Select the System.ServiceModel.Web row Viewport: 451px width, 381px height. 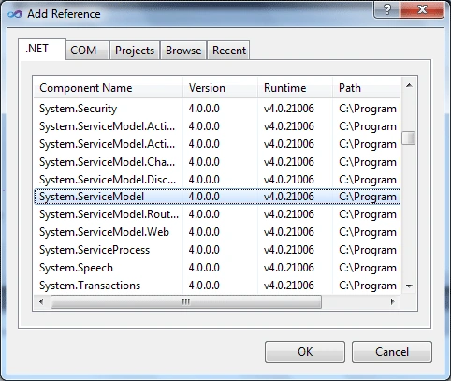(x=217, y=232)
